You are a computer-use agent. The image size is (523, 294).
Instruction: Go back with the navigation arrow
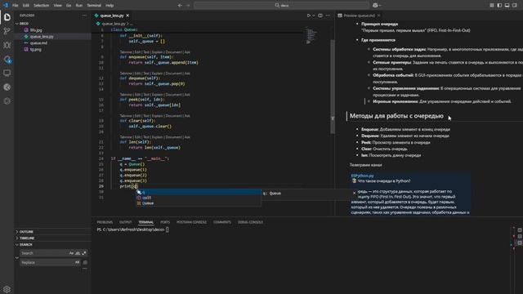pos(180,6)
